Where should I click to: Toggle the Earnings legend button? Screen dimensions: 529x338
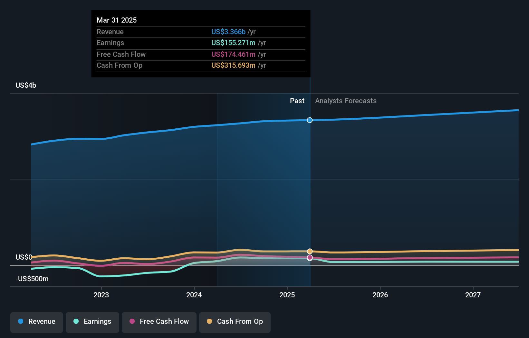[x=92, y=322]
